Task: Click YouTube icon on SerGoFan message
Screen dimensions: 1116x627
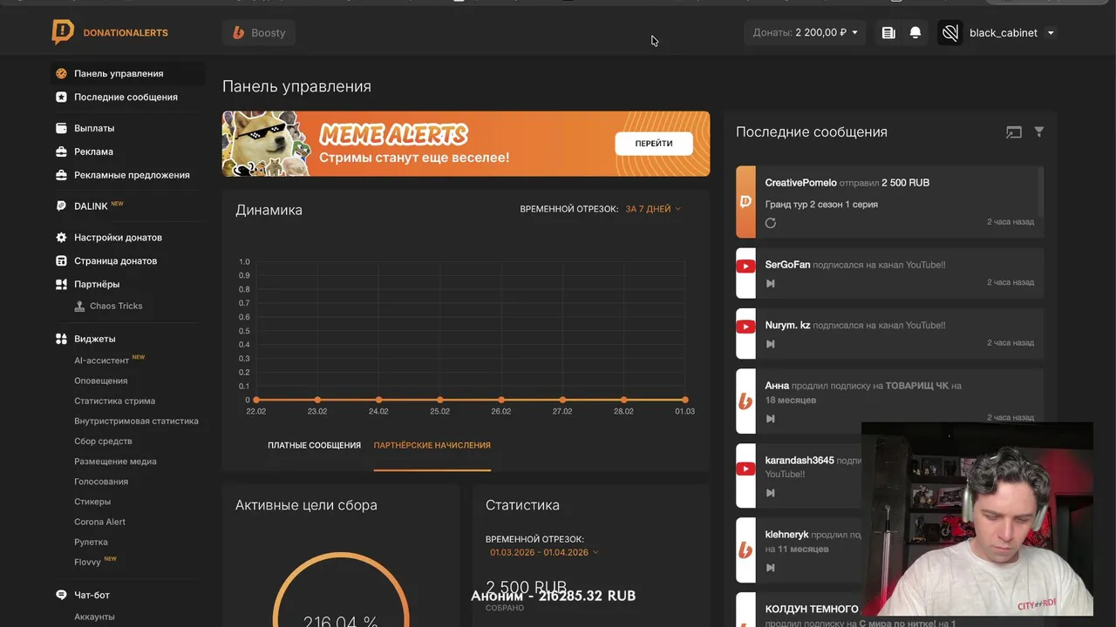Action: pos(745,266)
